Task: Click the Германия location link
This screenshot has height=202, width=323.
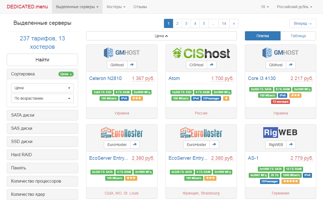Action: click(x=280, y=193)
